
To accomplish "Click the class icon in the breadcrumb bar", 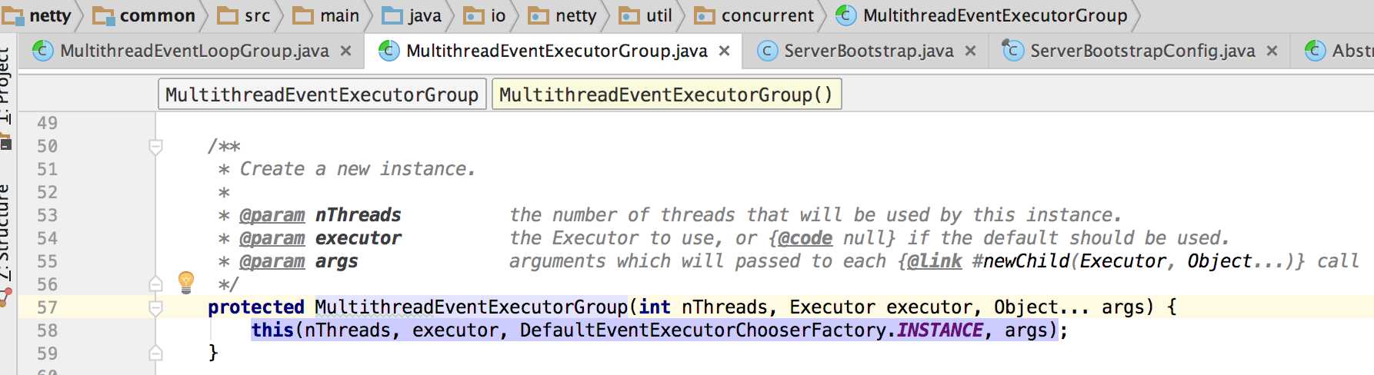I will [x=845, y=15].
